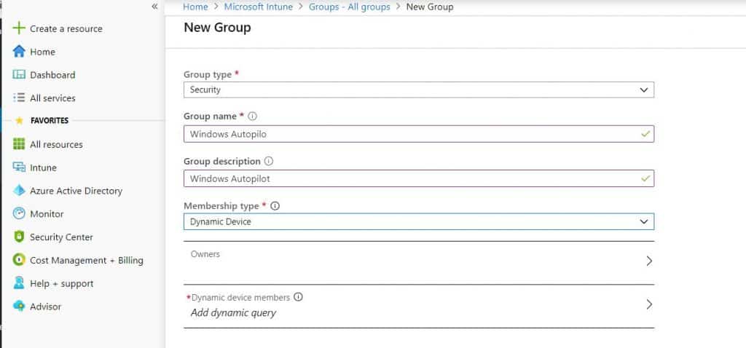Screen dimensions: 746x348
Task: Click the info icon next to Group name
Action: pos(253,116)
